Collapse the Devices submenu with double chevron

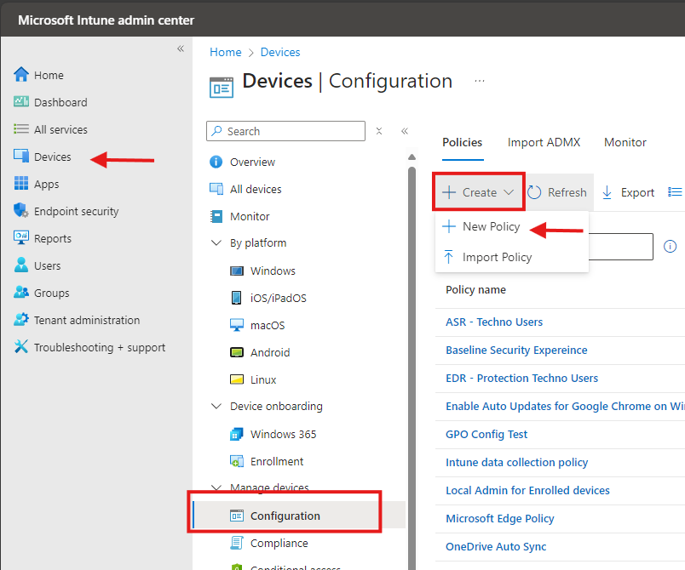point(405,131)
